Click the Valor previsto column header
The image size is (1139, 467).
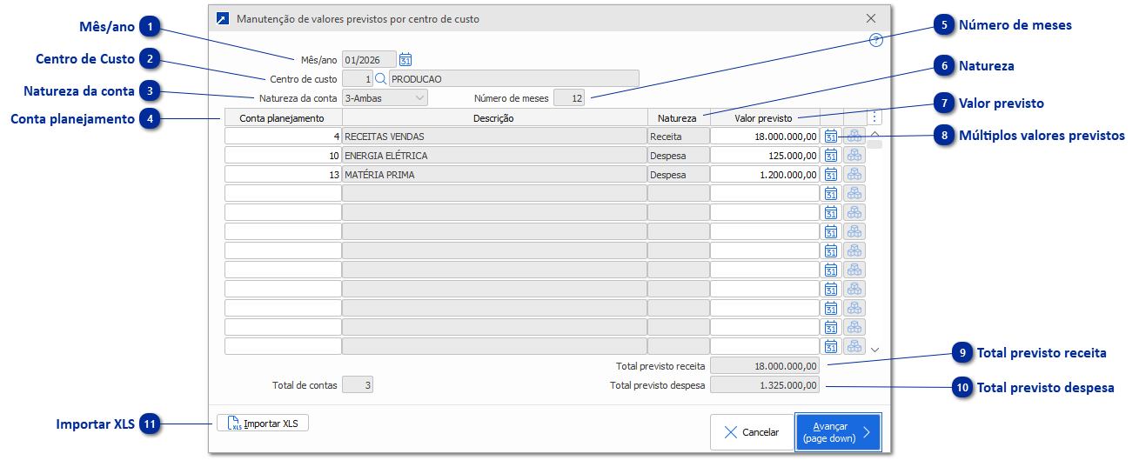[x=764, y=117]
